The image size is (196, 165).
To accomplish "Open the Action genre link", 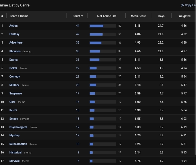I will tap(13, 26).
